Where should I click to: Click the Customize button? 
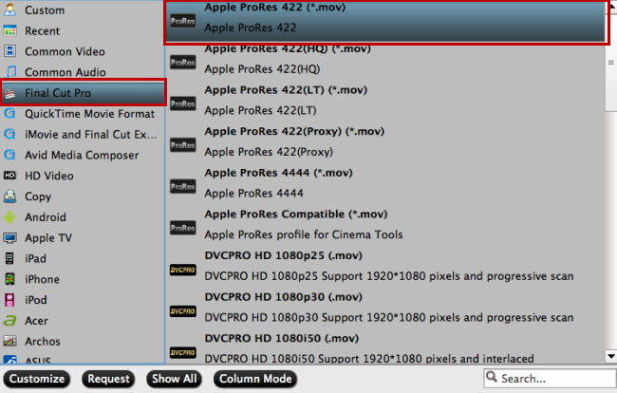[37, 379]
